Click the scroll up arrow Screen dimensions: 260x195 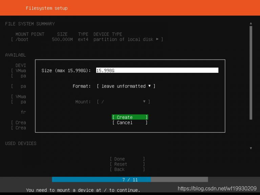pyautogui.click(x=251, y=24)
